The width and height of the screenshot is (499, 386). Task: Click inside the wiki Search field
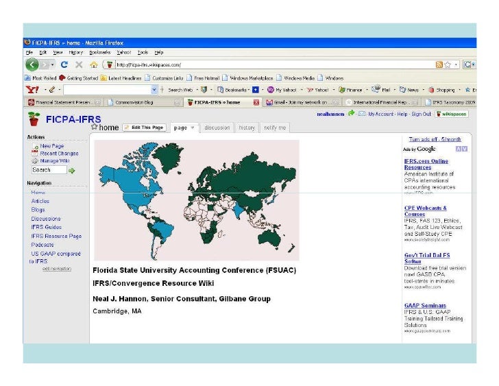49,170
